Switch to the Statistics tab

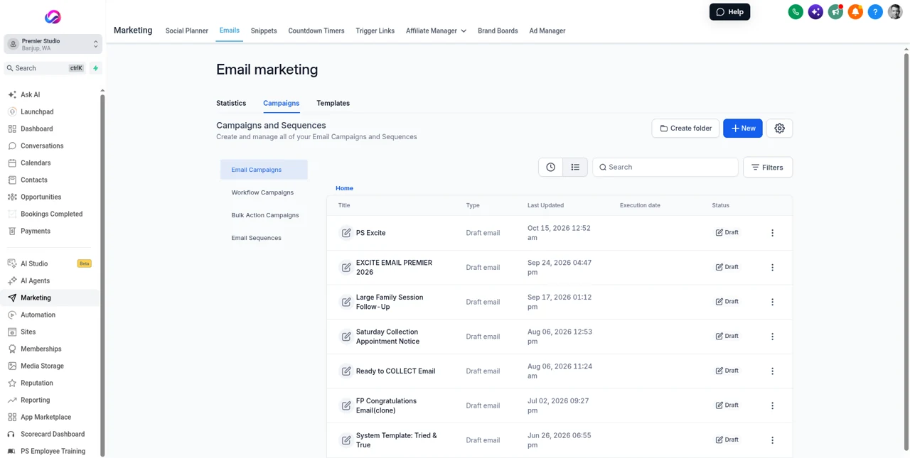[x=231, y=104]
